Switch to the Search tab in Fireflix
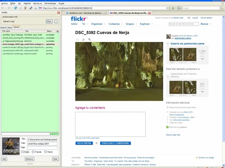 (x=3, y=27)
